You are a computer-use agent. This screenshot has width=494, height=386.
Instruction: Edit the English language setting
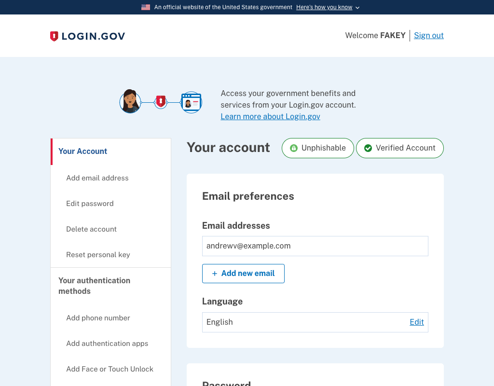coord(416,322)
